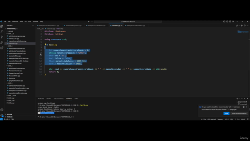This screenshot has width=250, height=141.
Task: Open notifications bell in status bar
Action: click(248, 119)
